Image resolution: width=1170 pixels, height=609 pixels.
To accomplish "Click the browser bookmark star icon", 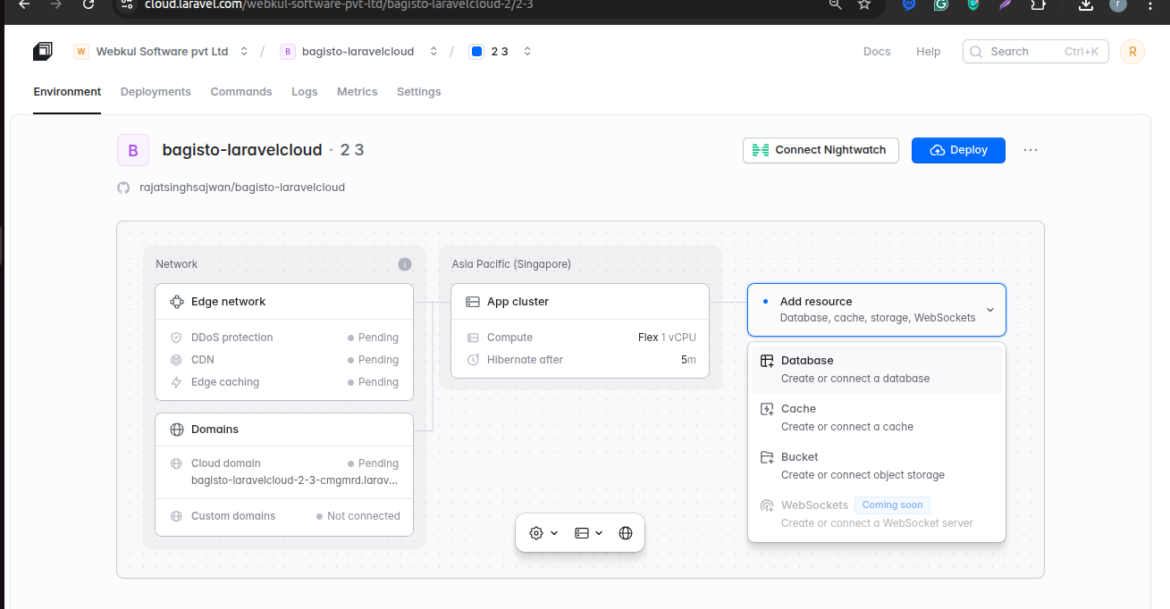I will pos(863,4).
